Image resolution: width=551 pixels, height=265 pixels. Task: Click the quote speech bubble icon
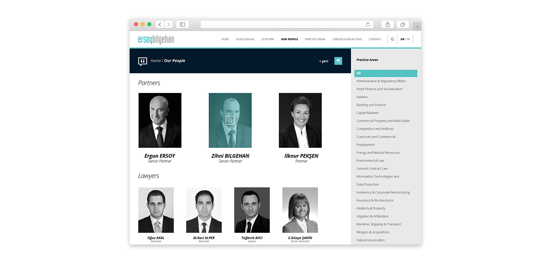143,61
